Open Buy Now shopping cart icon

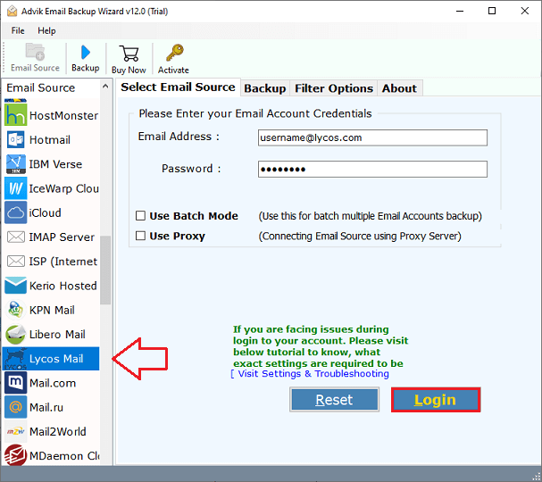click(129, 54)
